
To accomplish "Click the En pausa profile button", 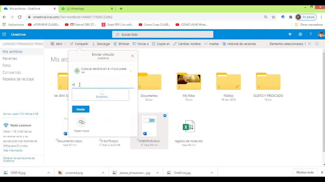I will pyautogui.click(x=306, y=17).
